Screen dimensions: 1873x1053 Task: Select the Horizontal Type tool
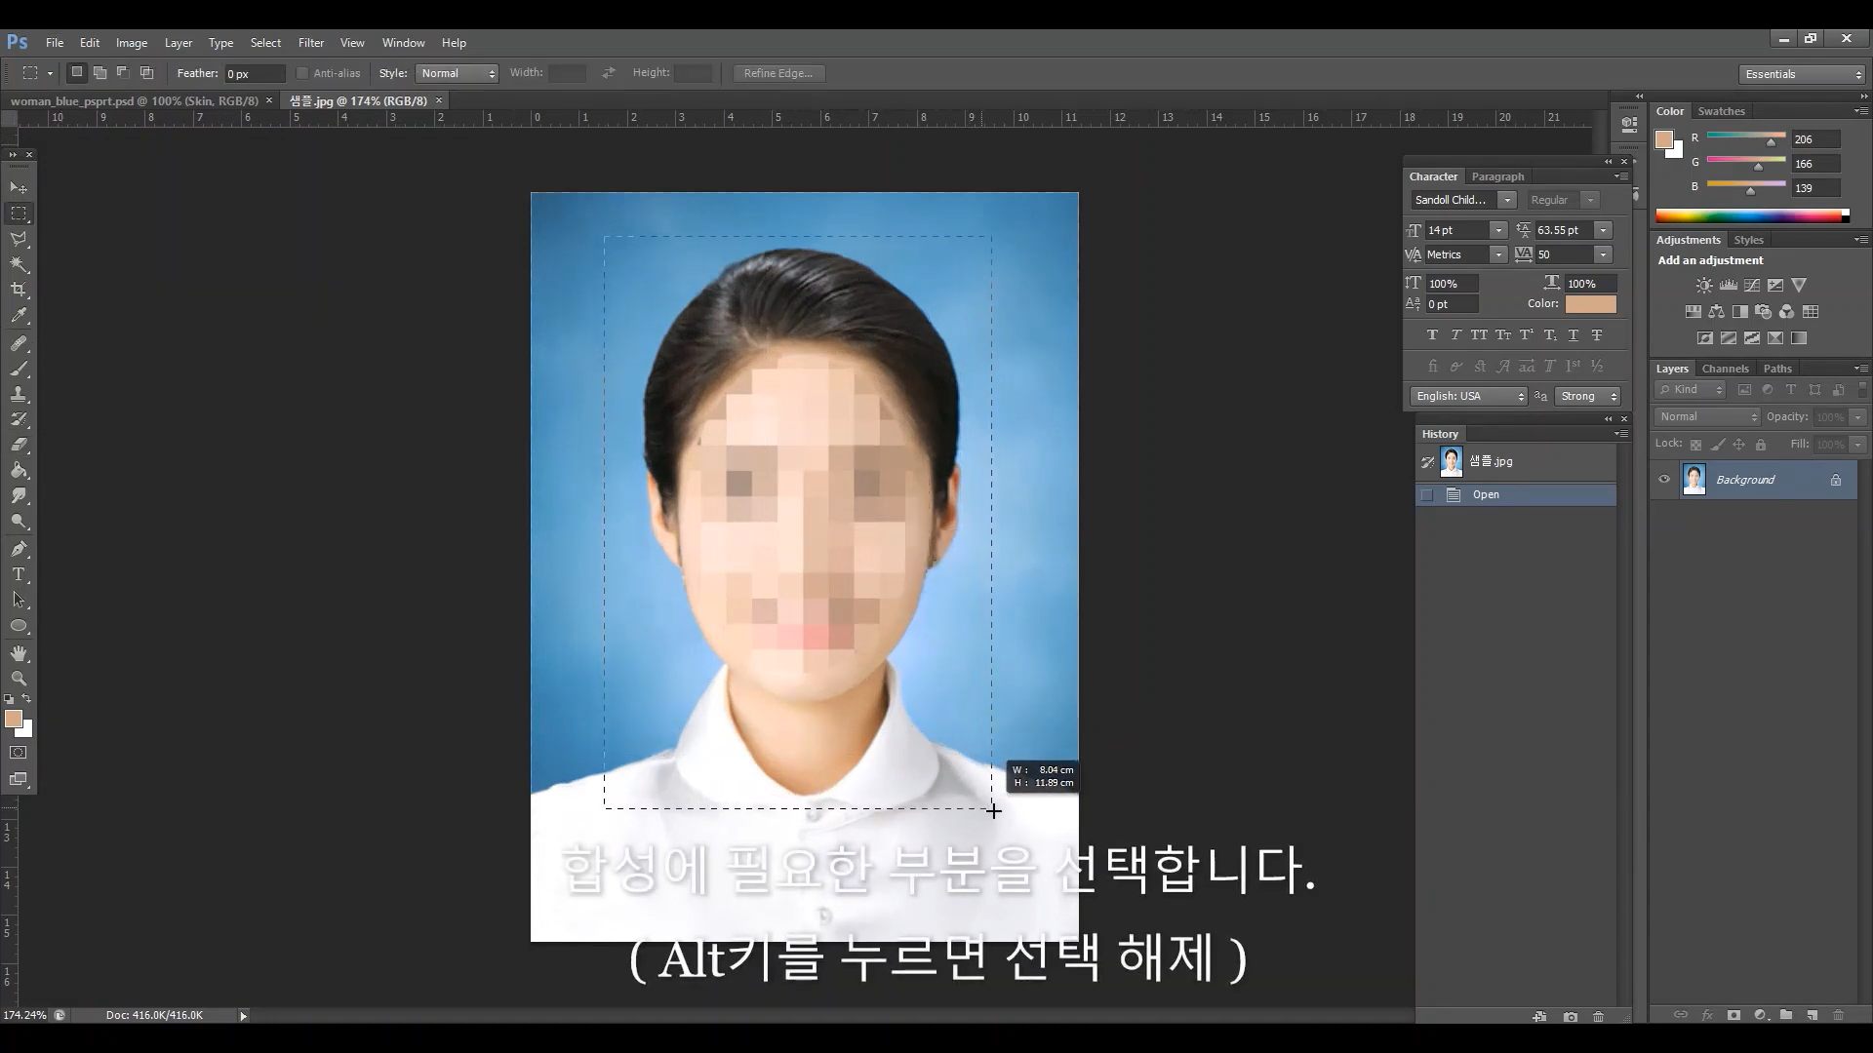point(19,574)
